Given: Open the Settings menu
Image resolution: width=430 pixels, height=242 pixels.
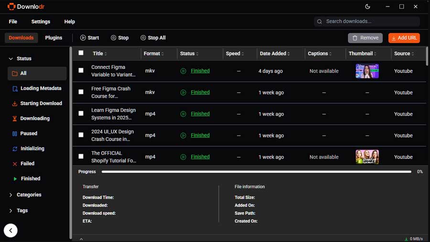Looking at the screenshot, I should pyautogui.click(x=41, y=22).
